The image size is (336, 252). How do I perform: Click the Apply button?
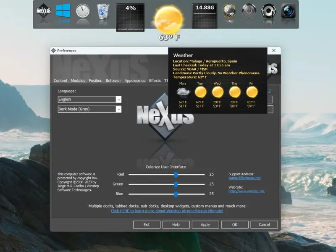coord(205,225)
